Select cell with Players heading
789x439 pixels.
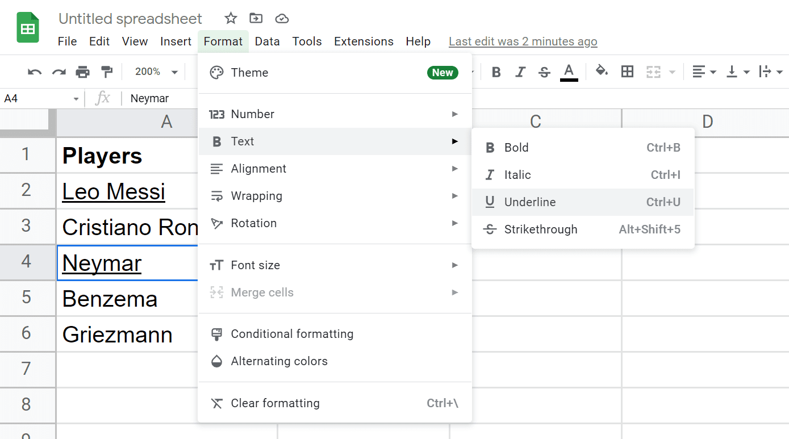(x=127, y=156)
